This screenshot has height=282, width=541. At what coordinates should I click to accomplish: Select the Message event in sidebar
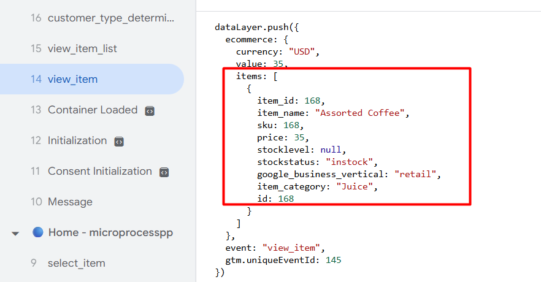coord(70,202)
